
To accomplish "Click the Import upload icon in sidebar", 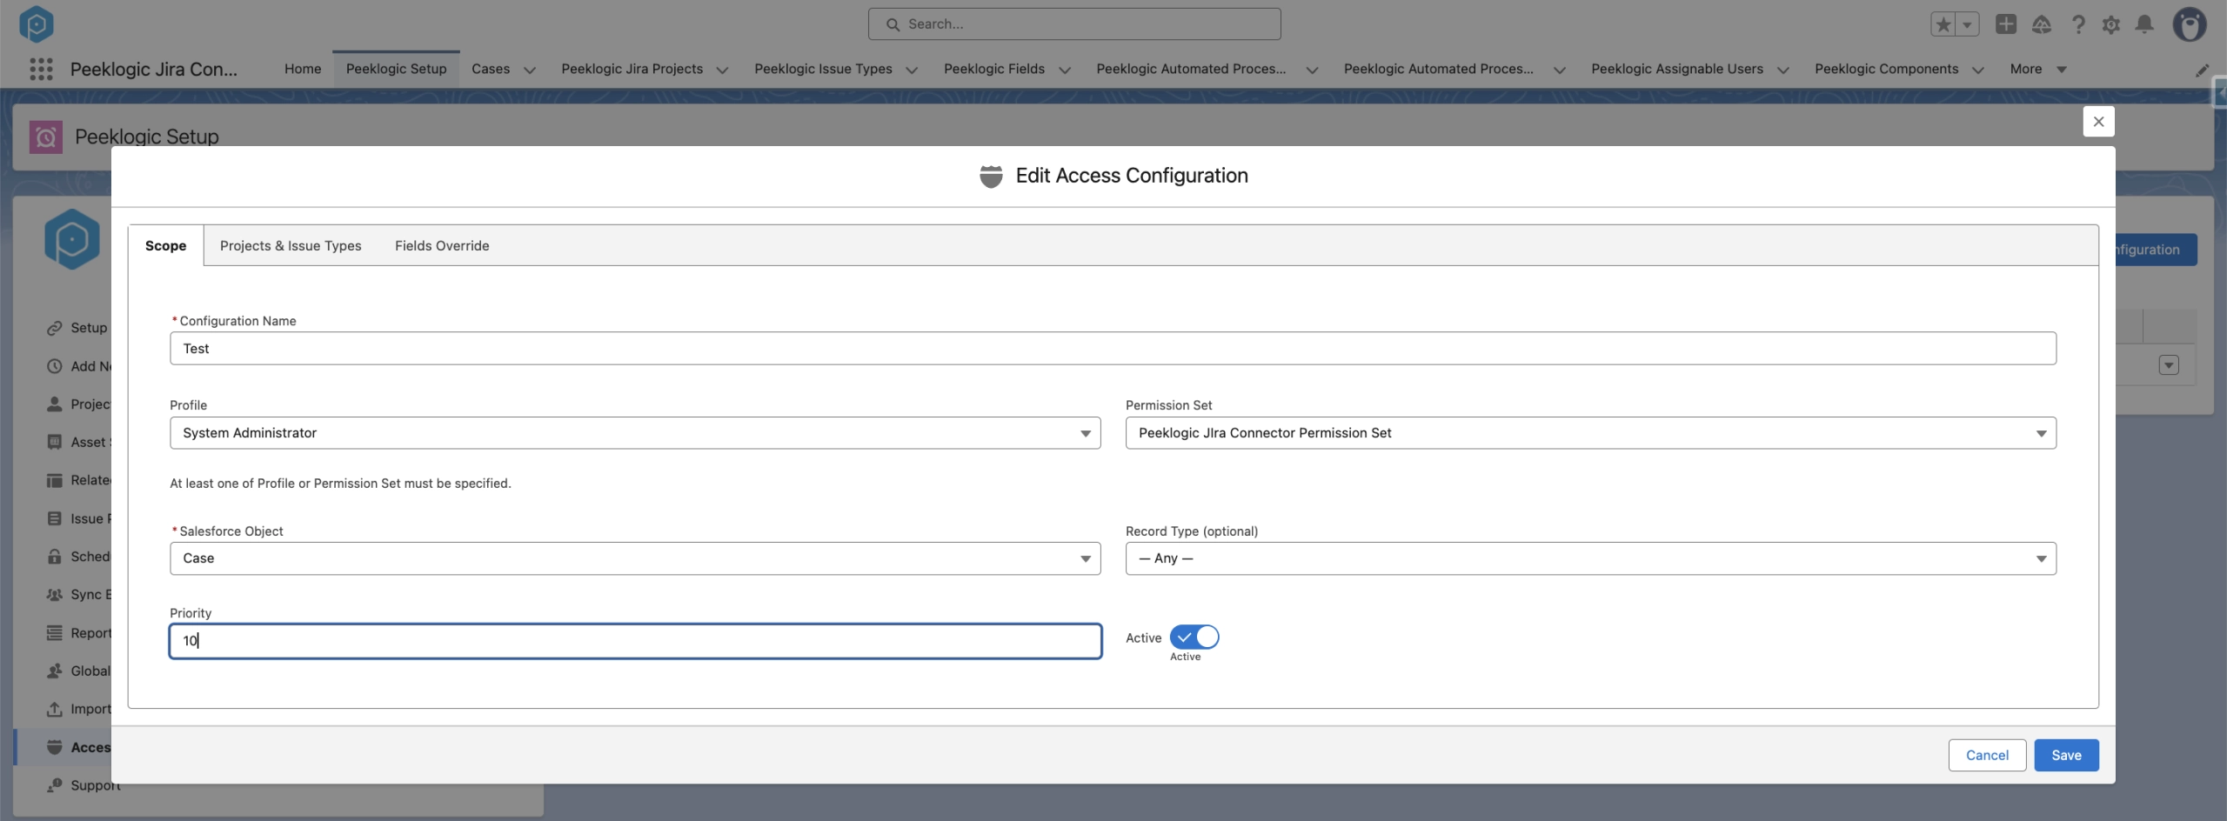I will (x=55, y=709).
